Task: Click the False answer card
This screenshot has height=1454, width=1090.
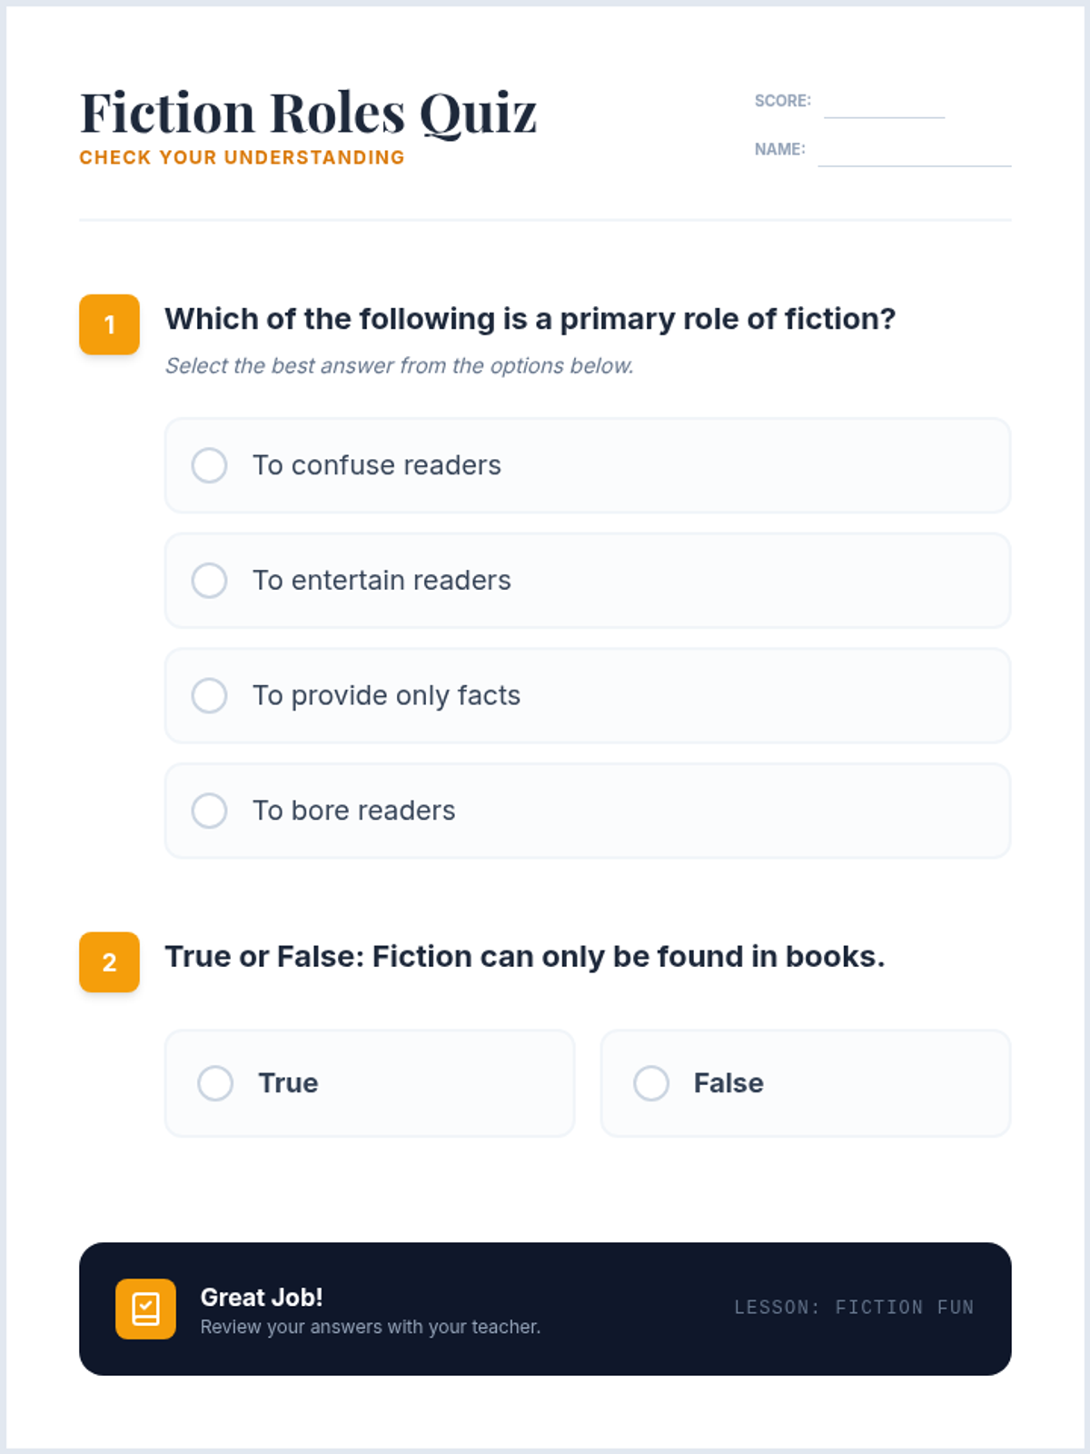Action: (x=806, y=1083)
